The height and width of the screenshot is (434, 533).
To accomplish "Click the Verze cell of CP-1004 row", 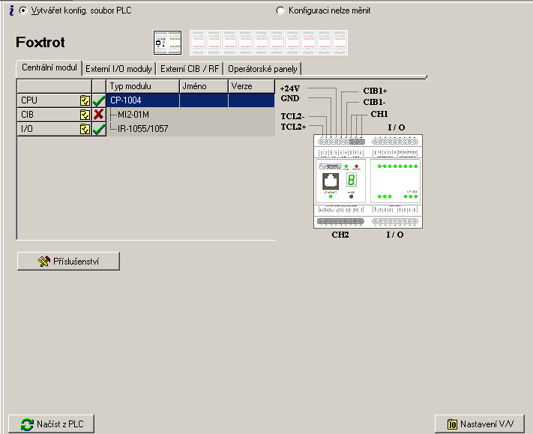I will tap(252, 100).
